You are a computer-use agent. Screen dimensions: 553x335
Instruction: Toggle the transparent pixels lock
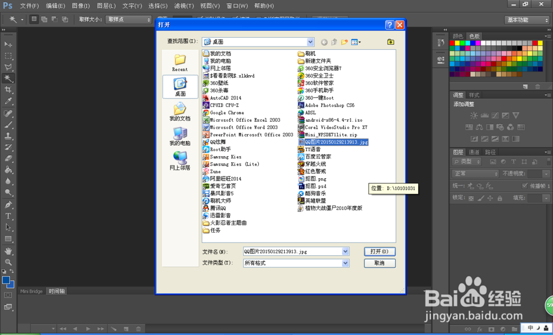[471, 198]
